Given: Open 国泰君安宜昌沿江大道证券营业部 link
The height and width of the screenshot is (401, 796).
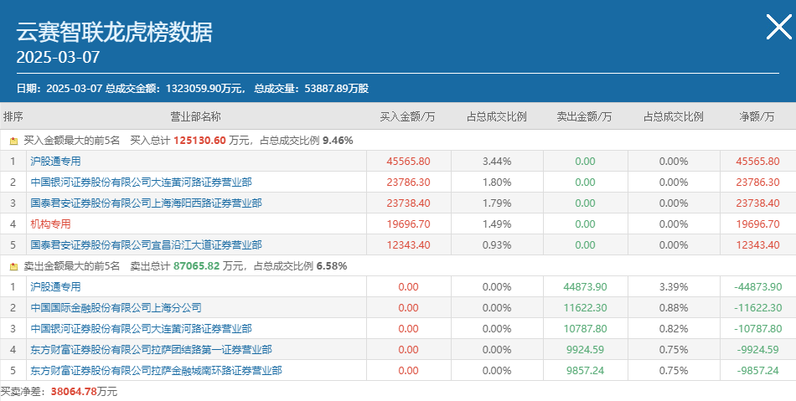Looking at the screenshot, I should (x=146, y=244).
